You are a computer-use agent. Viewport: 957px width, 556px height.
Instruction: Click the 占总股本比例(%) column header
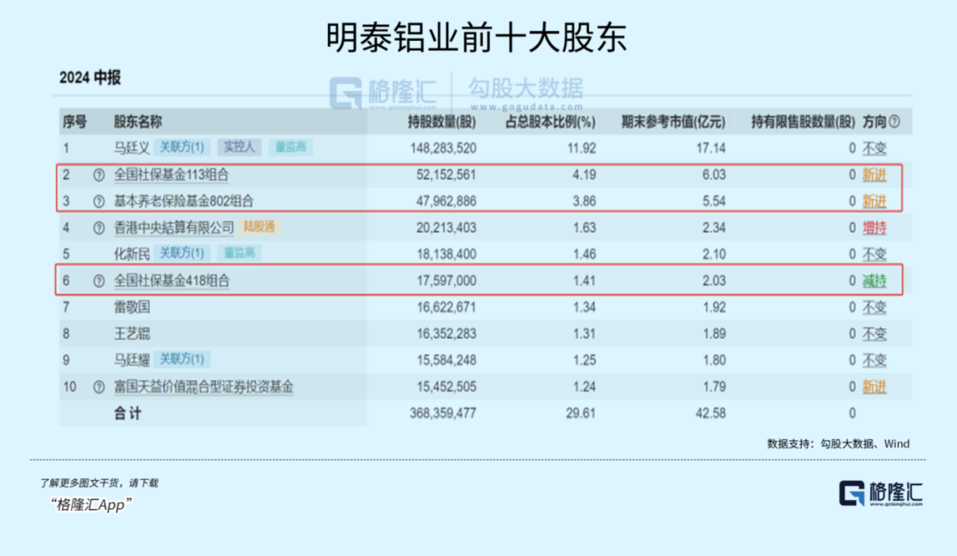tap(550, 122)
